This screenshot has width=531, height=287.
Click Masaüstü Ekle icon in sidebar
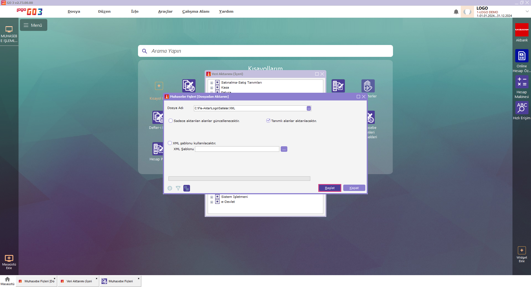(9, 258)
